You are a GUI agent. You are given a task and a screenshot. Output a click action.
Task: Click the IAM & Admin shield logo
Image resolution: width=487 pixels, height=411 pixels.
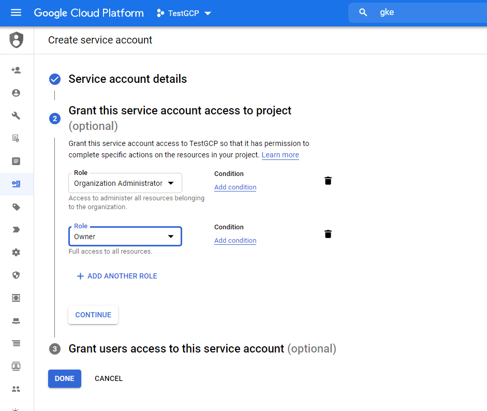17,40
